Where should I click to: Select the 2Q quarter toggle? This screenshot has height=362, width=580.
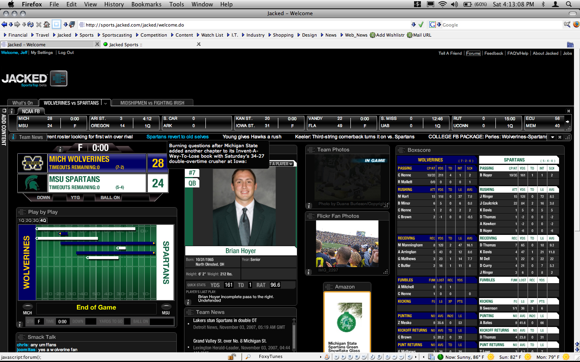pos(29,220)
